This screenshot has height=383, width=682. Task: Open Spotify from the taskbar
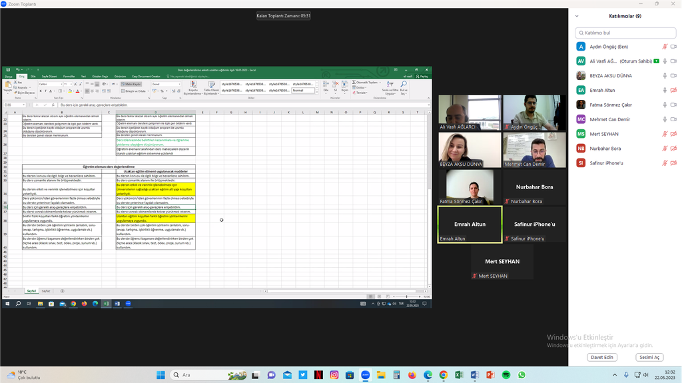coord(506,375)
